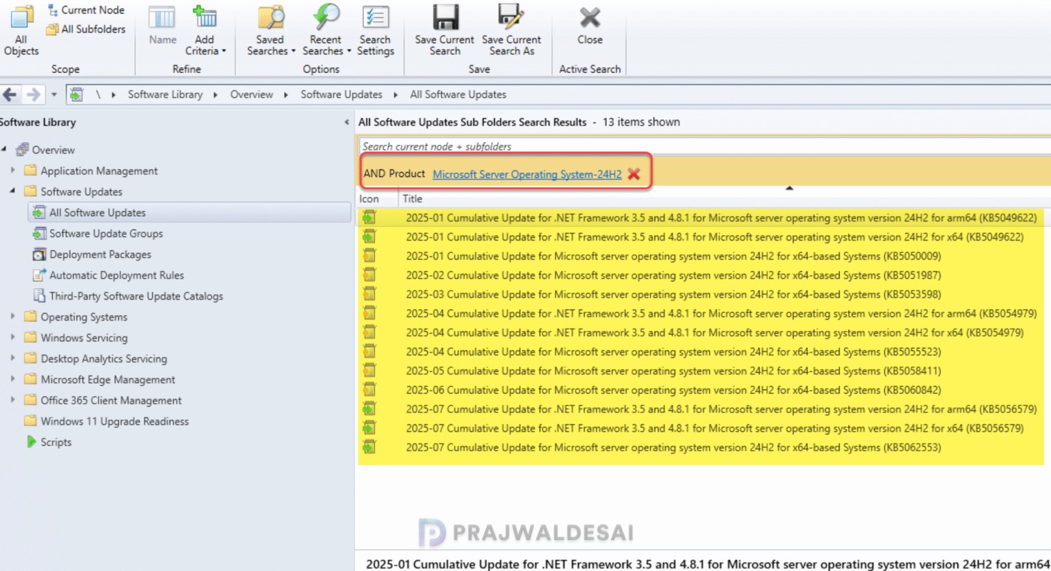
Task: Click the Microsoft Server Operating System-24H2 criteria link
Action: [527, 174]
